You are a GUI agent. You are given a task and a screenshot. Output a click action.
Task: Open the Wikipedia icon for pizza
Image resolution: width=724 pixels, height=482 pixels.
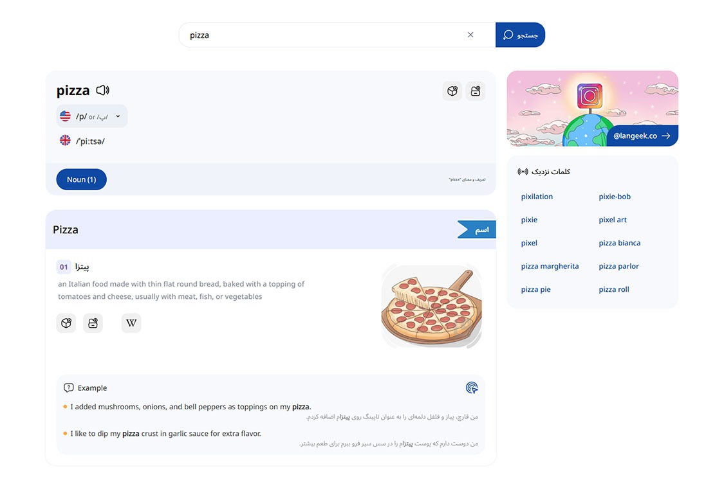tap(131, 323)
